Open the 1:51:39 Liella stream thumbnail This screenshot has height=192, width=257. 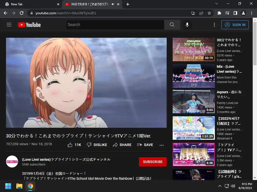tap(194, 128)
